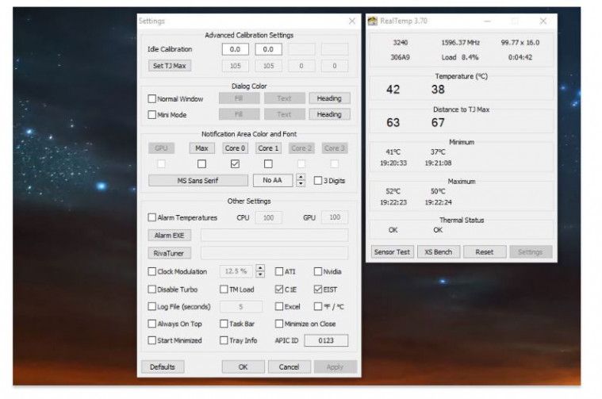Screen dimensions: 602x399
Task: Uncheck the Core 0 notification checkbox
Action: click(x=235, y=164)
